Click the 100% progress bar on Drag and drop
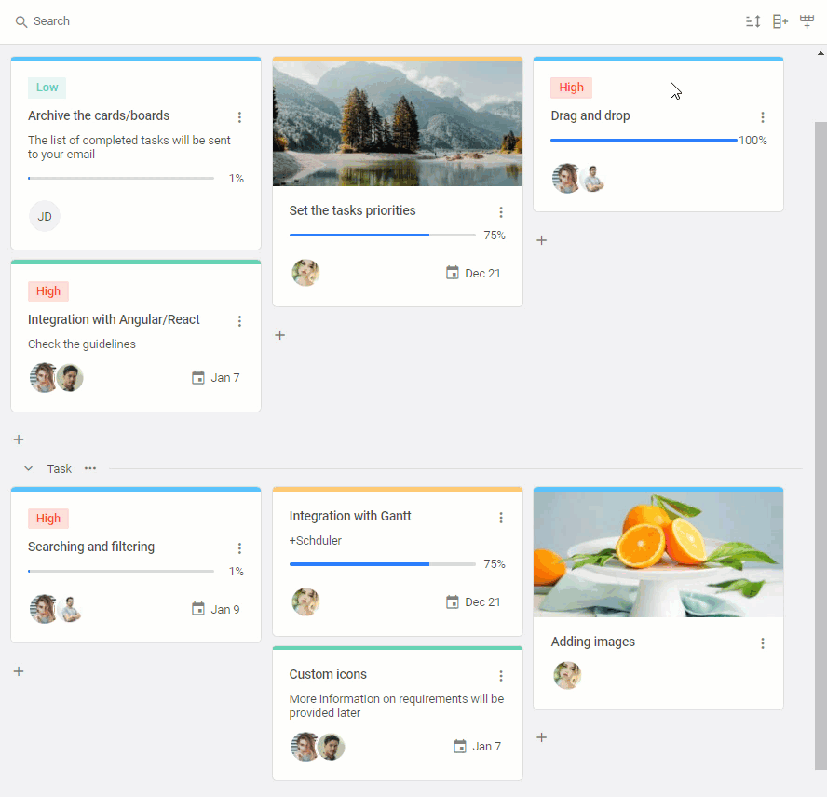The width and height of the screenshot is (827, 797). (644, 140)
